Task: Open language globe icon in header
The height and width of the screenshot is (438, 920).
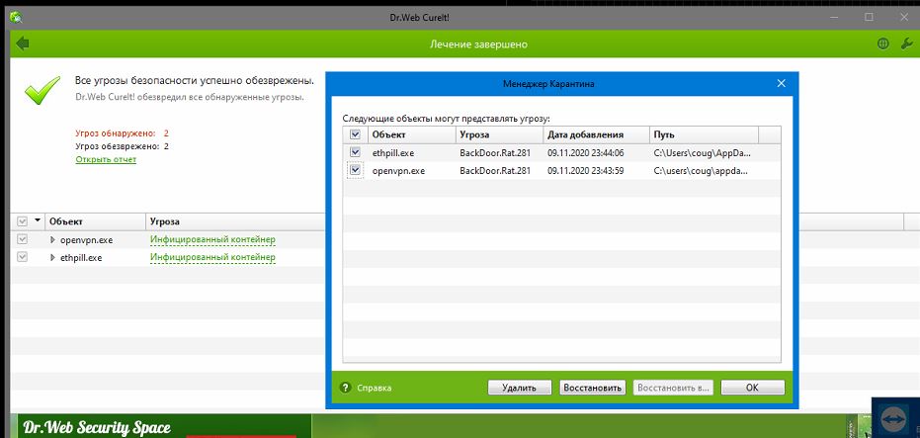Action: click(883, 44)
